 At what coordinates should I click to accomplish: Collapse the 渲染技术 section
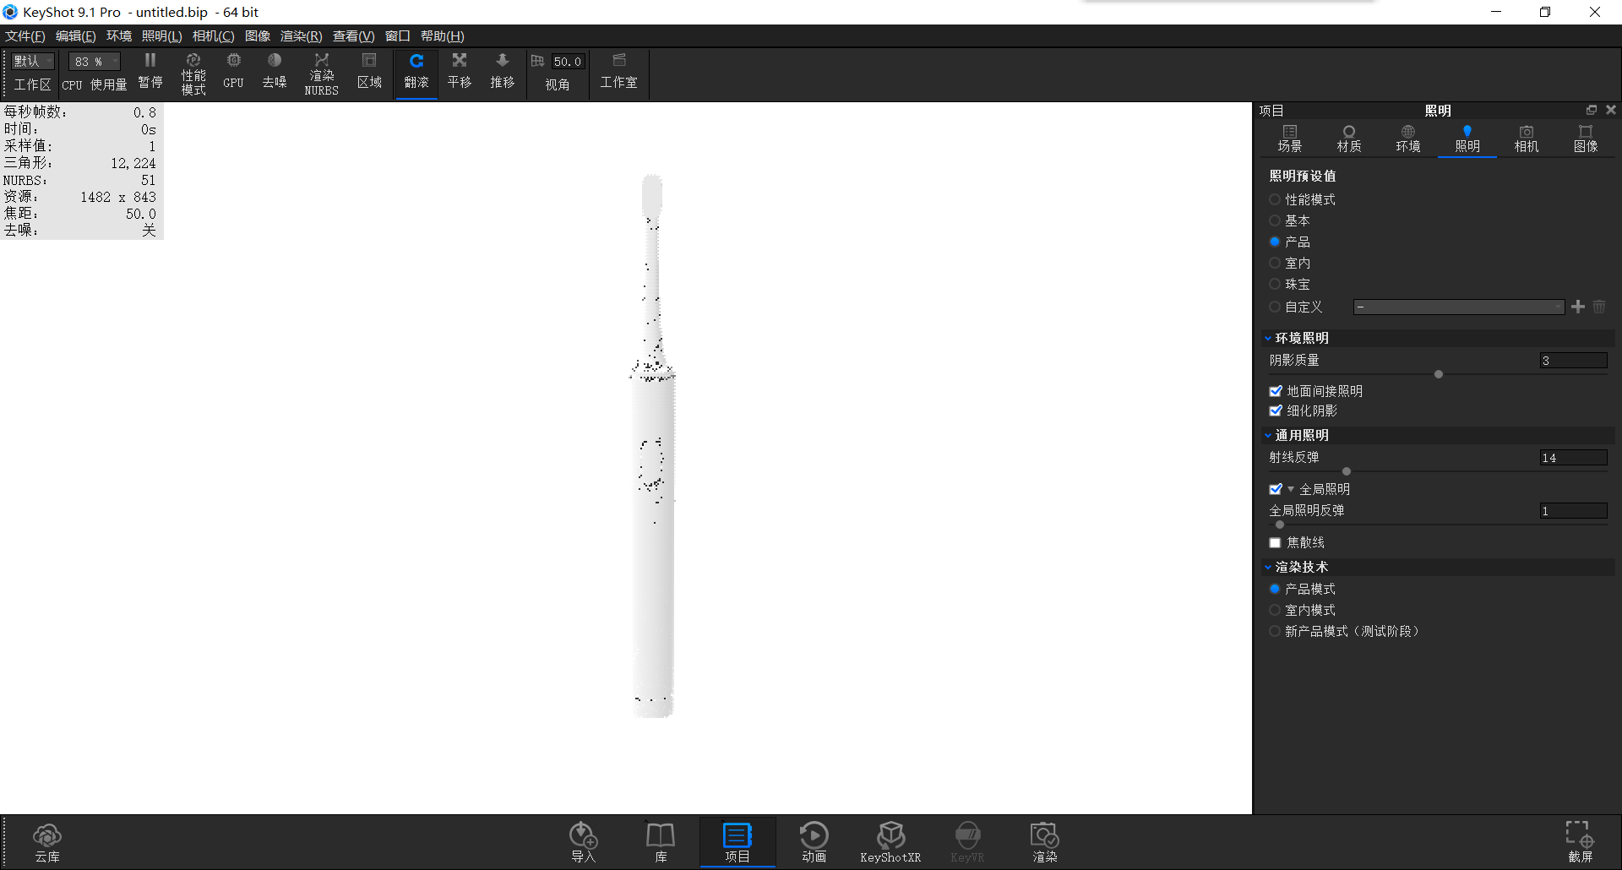(1268, 567)
